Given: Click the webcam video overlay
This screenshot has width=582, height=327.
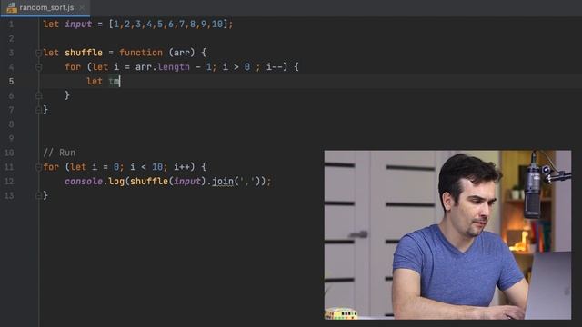Looking at the screenshot, I should 447,234.
